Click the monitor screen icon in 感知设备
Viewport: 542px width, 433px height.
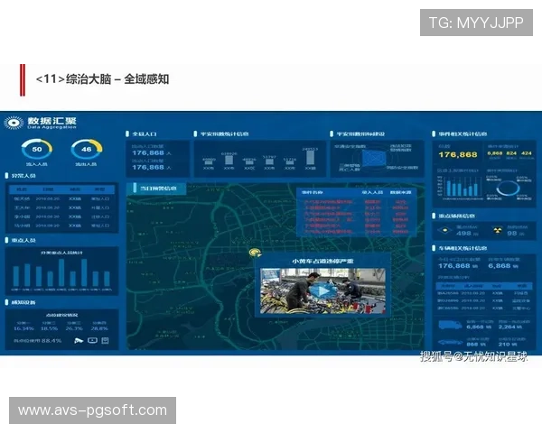click(x=92, y=340)
